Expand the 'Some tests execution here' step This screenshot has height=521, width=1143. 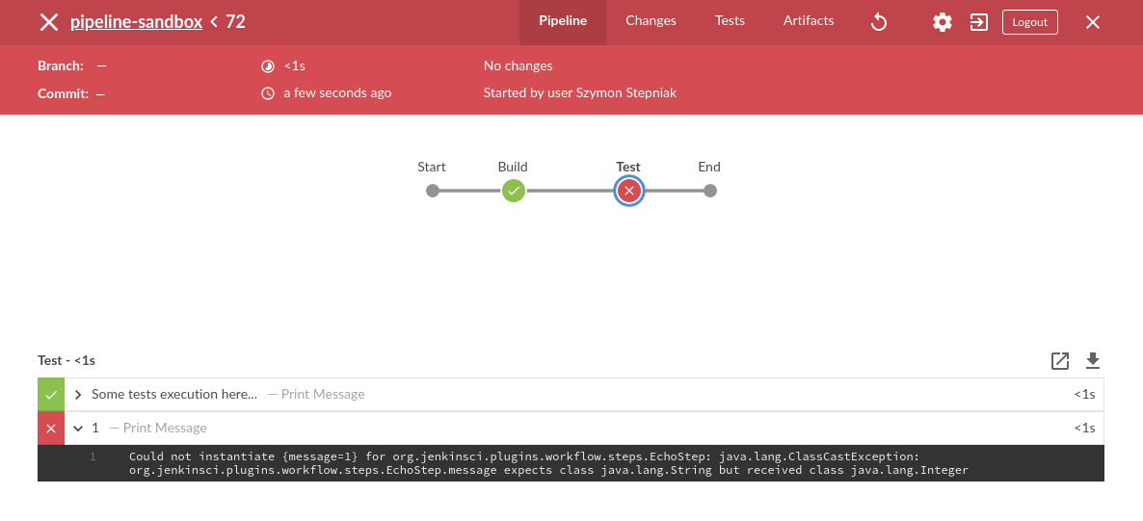pyautogui.click(x=78, y=394)
